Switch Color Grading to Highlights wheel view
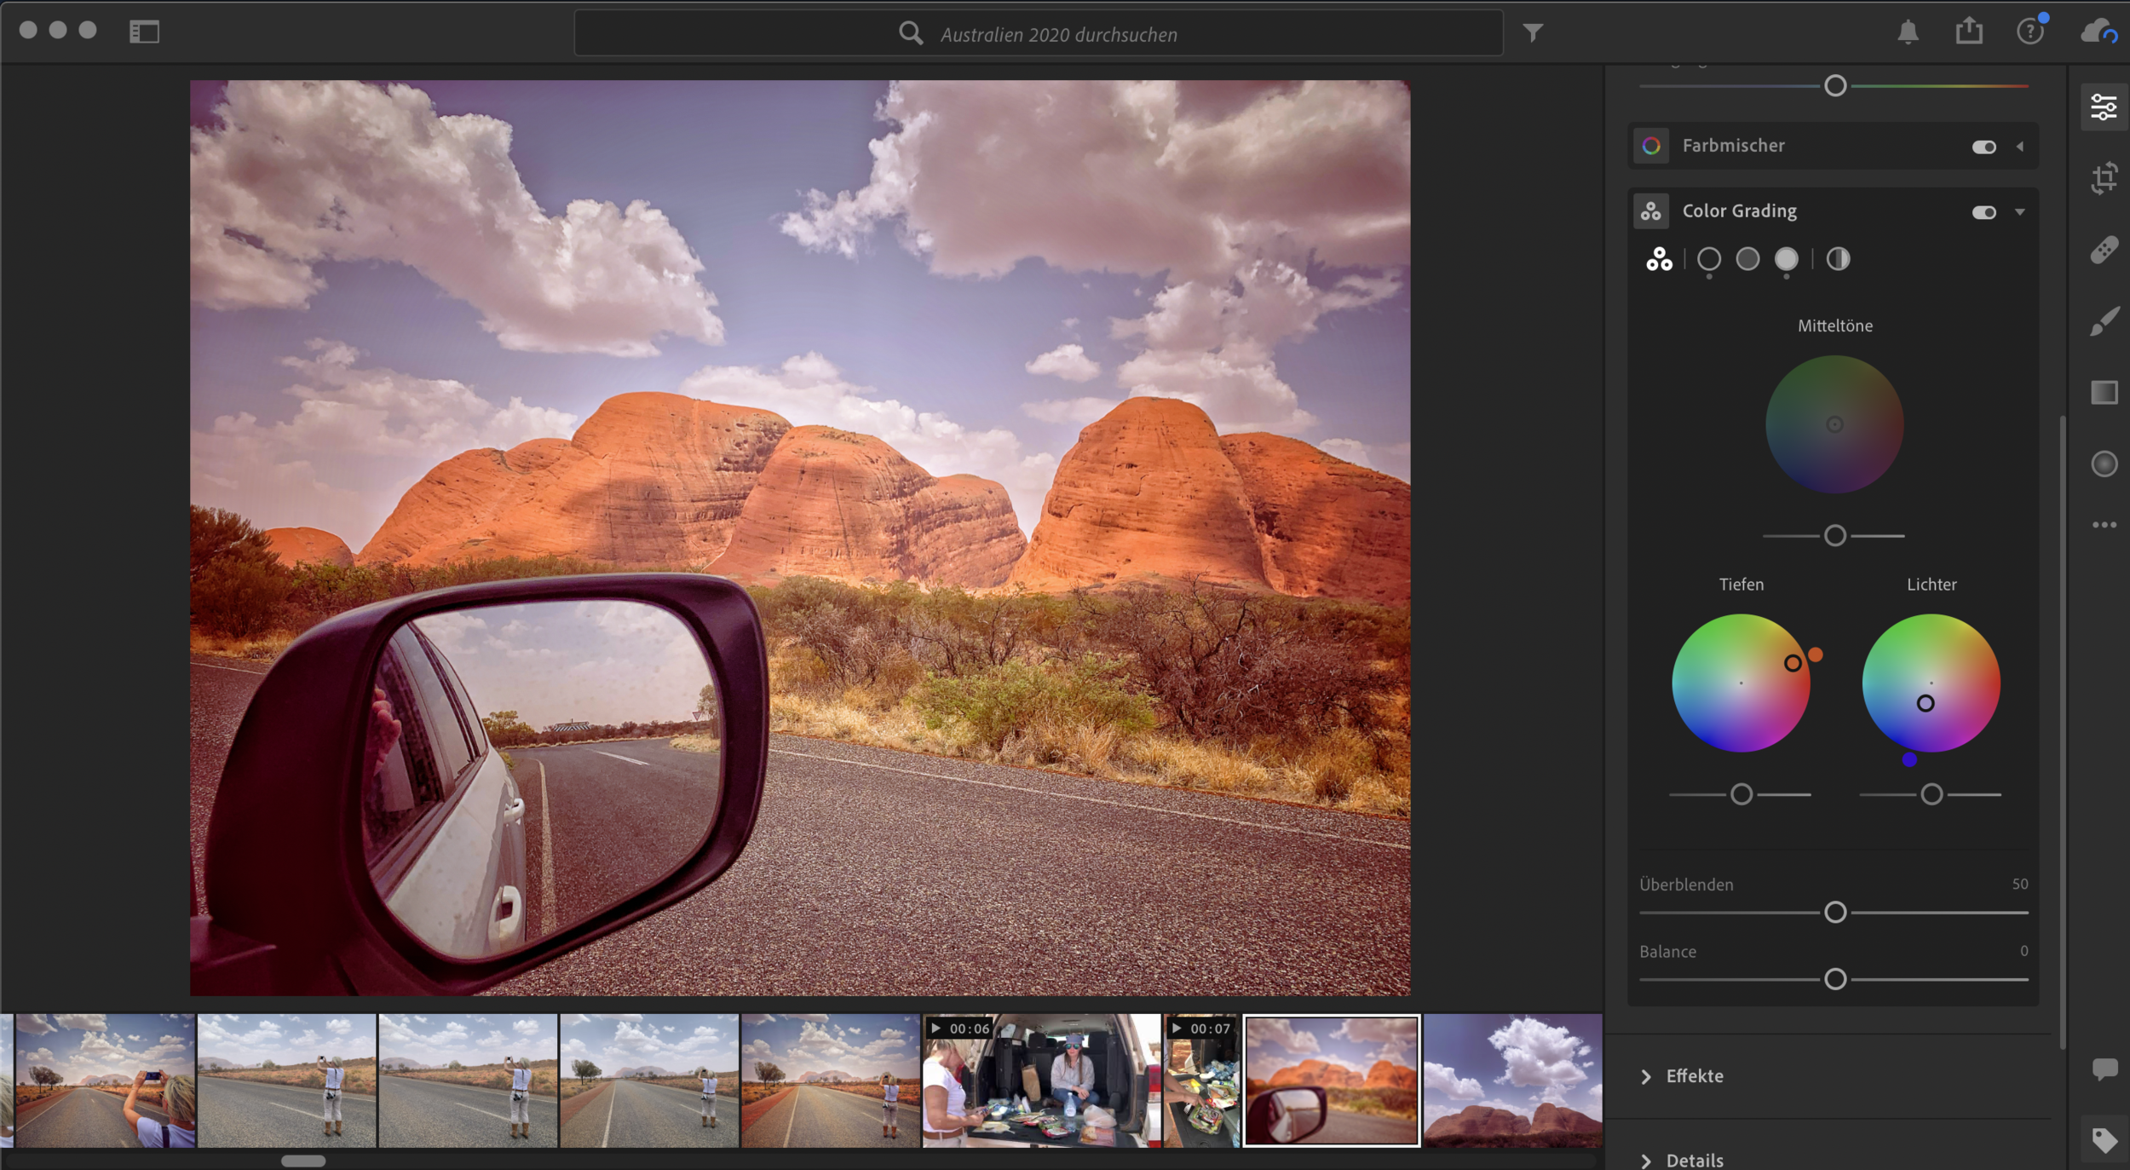 [x=1787, y=260]
